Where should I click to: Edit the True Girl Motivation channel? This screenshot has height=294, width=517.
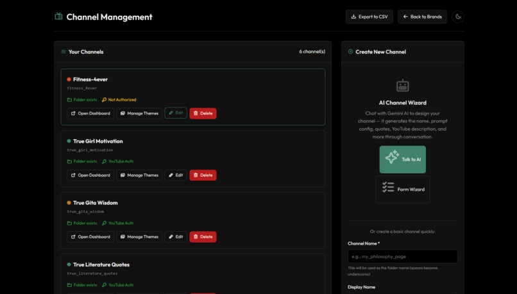(176, 175)
